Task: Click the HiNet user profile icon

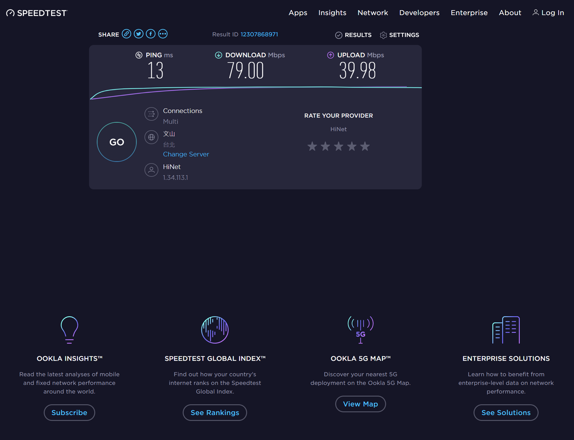Action: click(x=151, y=170)
